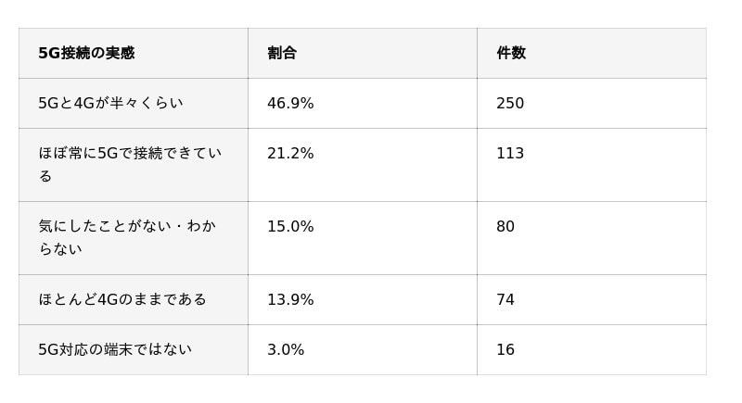Select the 気にしたことがない・わからない row label

[x=127, y=238]
